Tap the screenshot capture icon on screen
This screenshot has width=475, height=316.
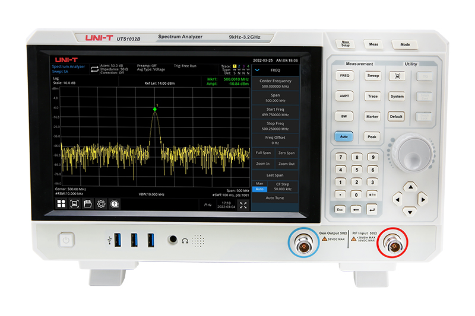74,204
